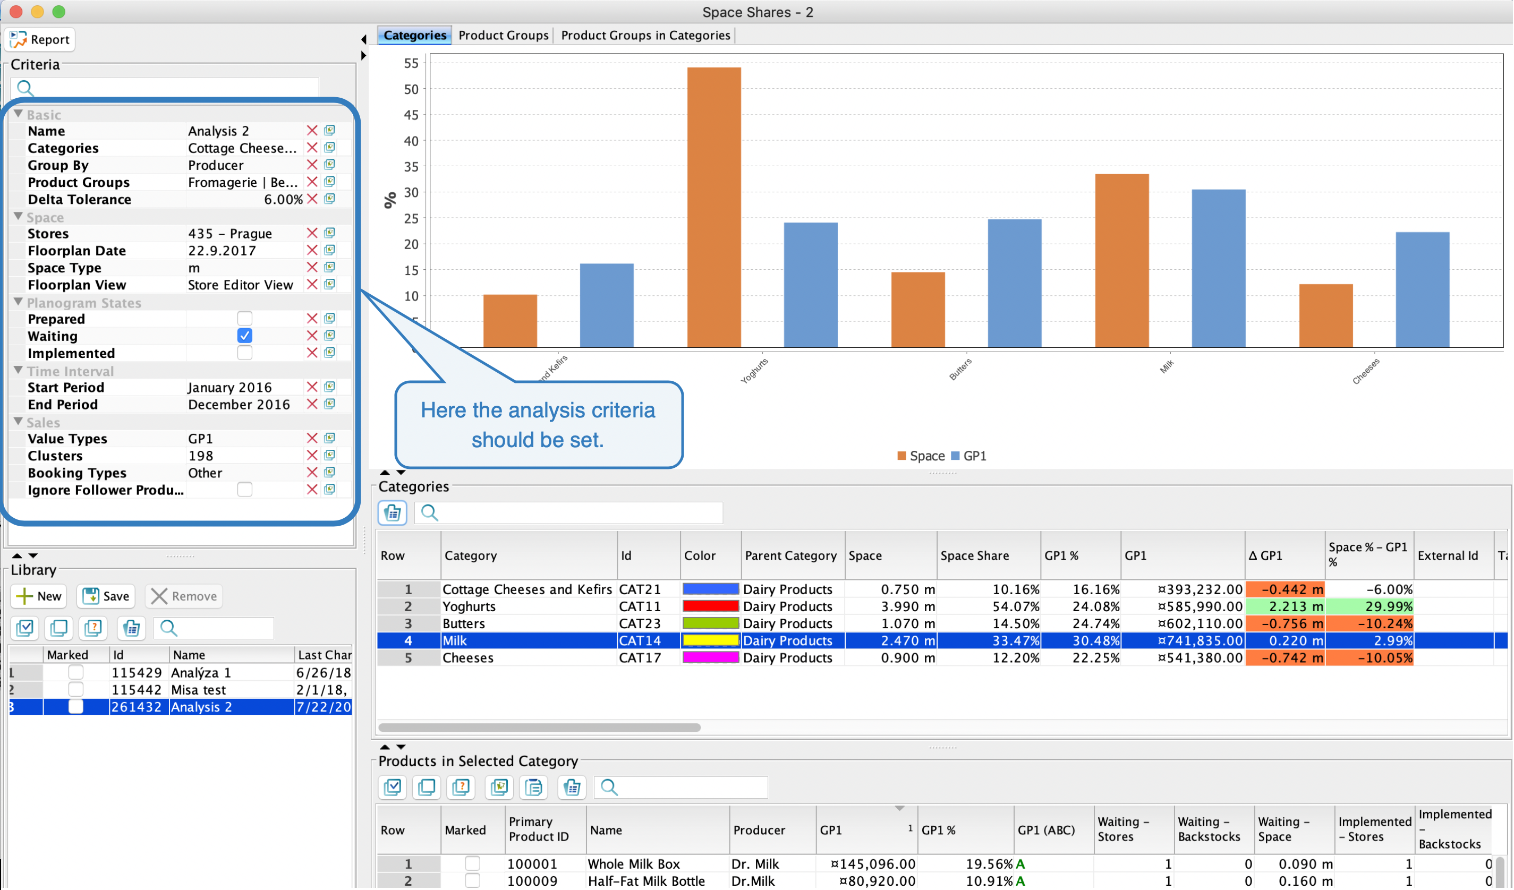1514x890 pixels.
Task: Mark all products icon in Products panel
Action: coord(393,788)
